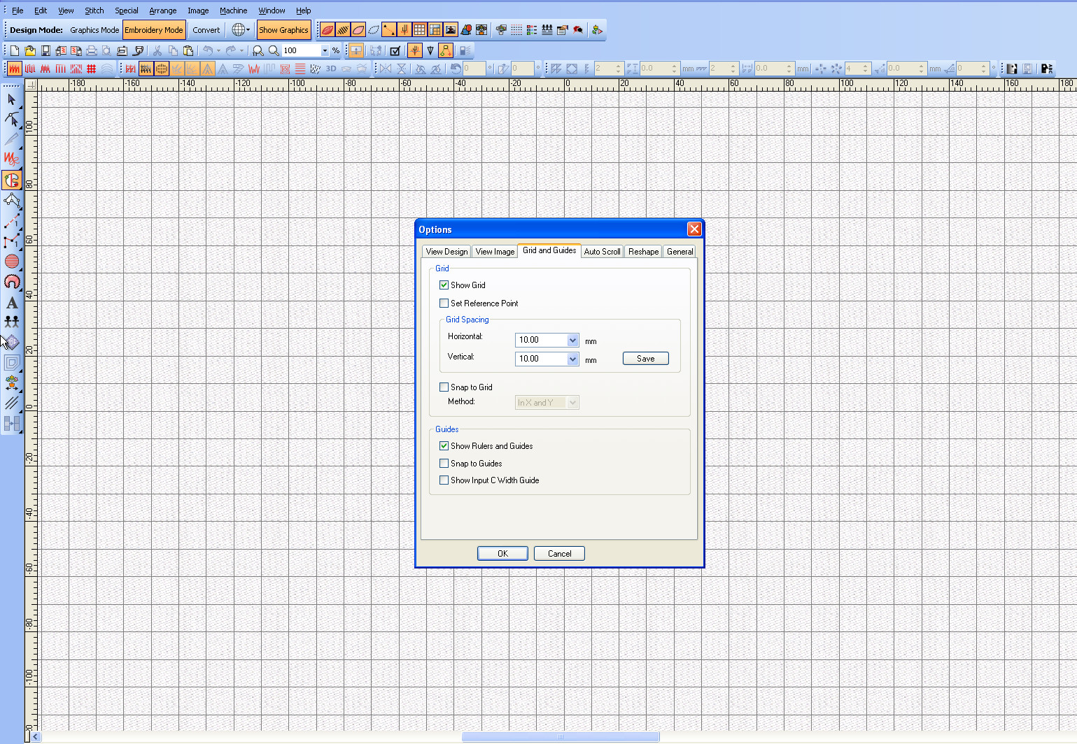Select the red circle Ring tool
This screenshot has height=744, width=1077.
click(x=12, y=262)
